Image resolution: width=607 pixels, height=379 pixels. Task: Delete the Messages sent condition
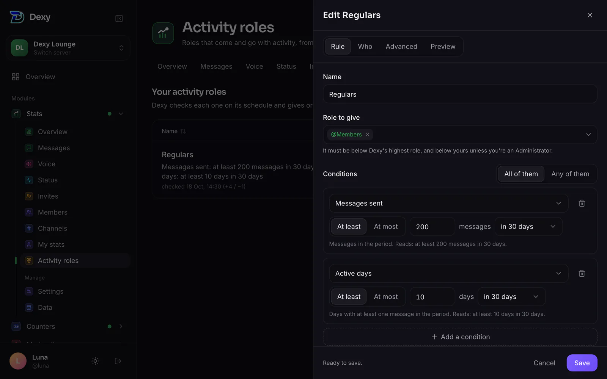point(582,204)
